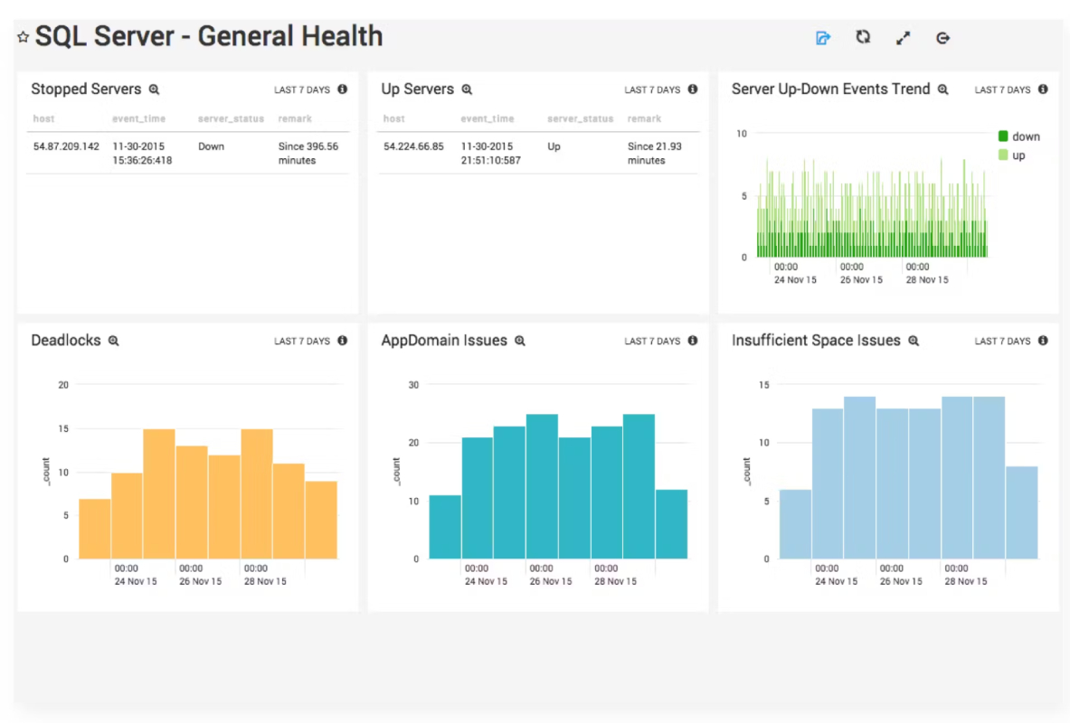Viewport: 1070px width, 723px height.
Task: Click the 'Down' server status cell
Action: 211,146
